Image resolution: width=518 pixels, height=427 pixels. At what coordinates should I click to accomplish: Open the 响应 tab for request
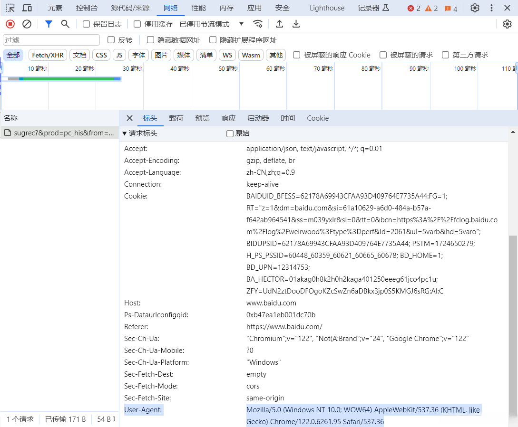point(228,118)
